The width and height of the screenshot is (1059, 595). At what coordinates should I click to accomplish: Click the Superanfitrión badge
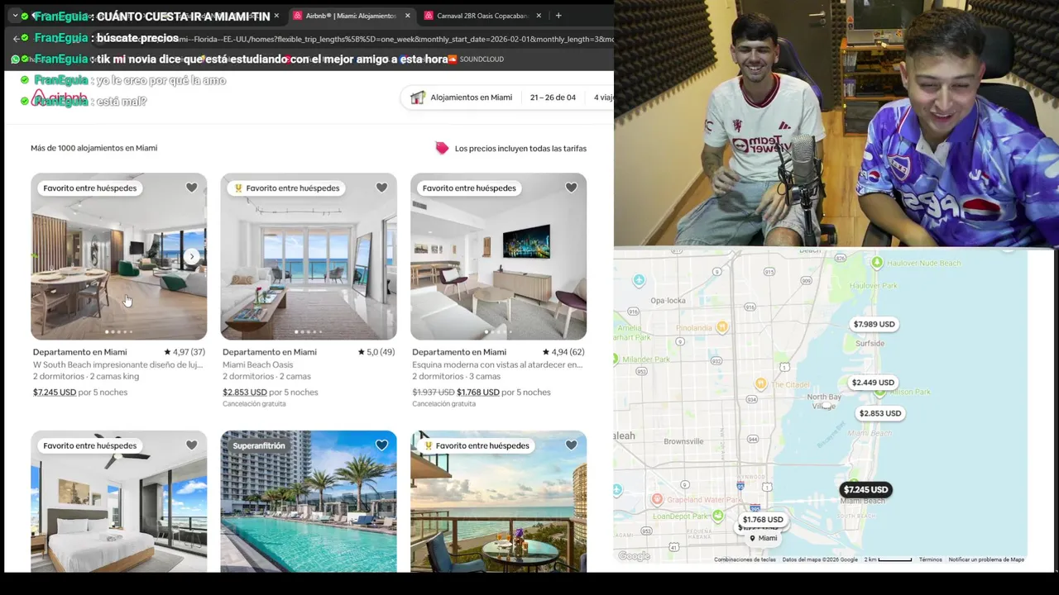click(259, 445)
